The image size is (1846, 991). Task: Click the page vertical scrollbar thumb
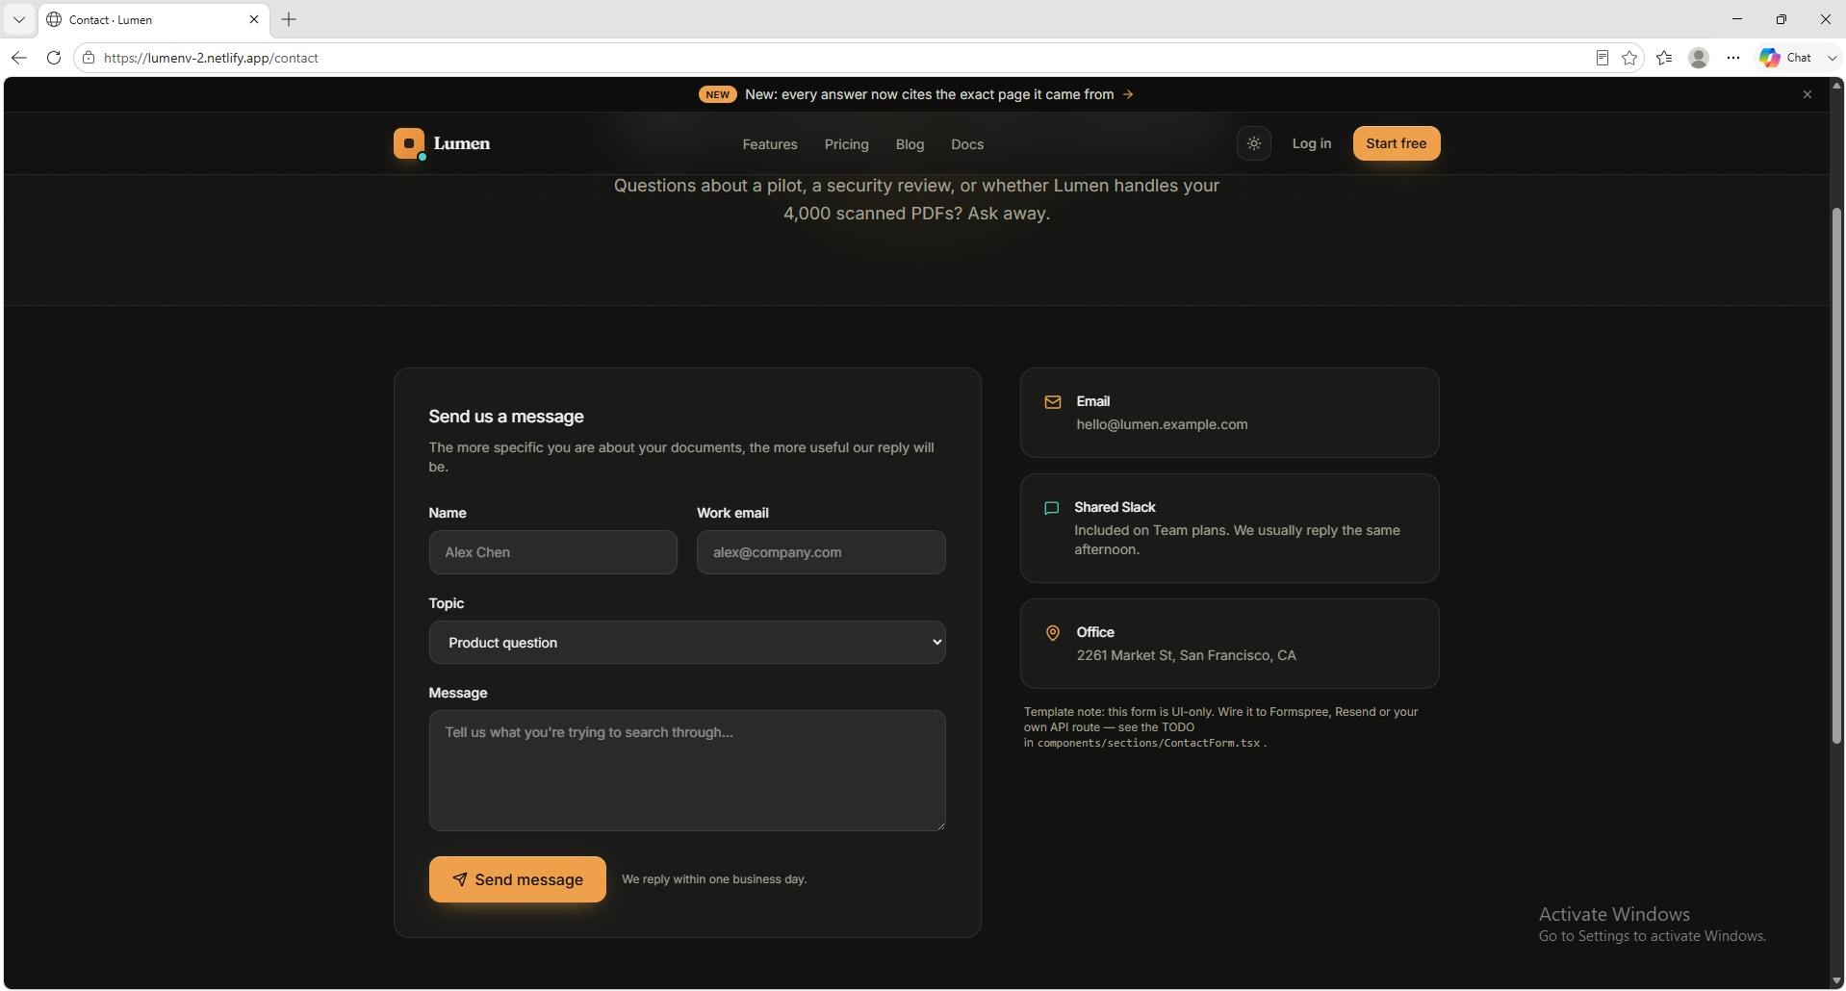1836,476
